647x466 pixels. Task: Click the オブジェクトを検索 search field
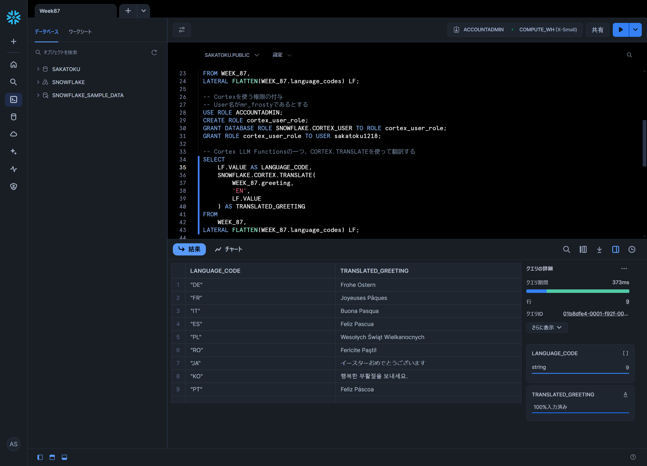[93, 52]
